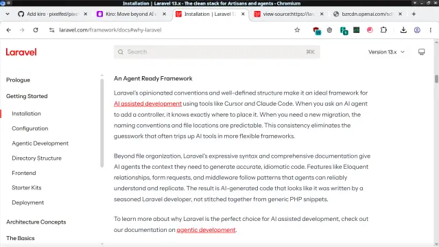Viewport: 439px width, 247px height.
Task: Click the search magnifier icon
Action: pyautogui.click(x=121, y=52)
